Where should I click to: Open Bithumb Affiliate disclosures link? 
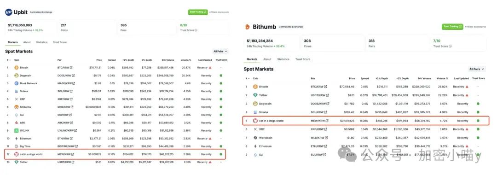coord(475,27)
